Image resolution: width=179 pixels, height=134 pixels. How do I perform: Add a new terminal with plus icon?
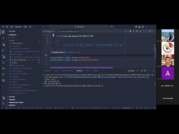(137, 71)
